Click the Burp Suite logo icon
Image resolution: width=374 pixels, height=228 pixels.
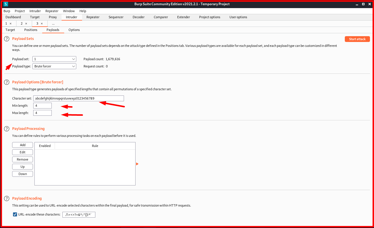pos(6,4)
